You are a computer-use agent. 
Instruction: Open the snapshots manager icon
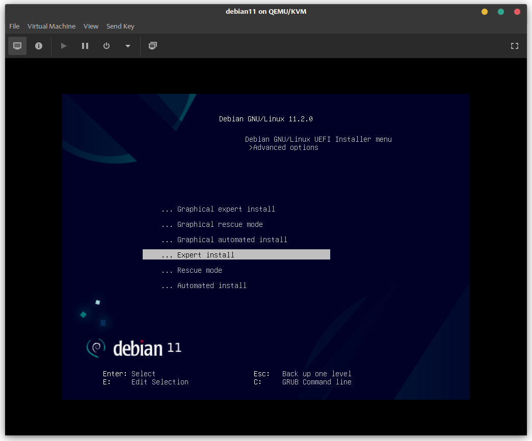152,46
